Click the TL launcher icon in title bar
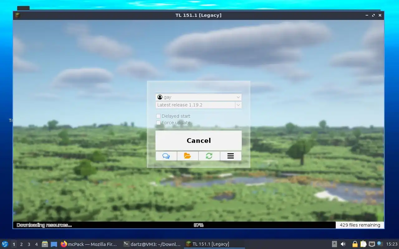399x249 pixels. pyautogui.click(x=17, y=15)
